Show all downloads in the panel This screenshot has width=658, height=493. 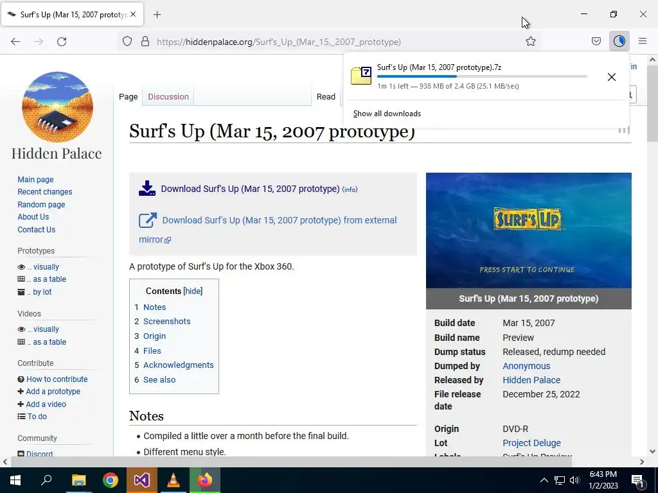coord(387,114)
